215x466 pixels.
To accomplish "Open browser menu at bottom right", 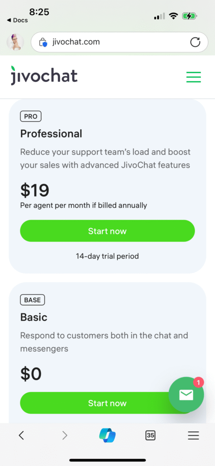I will point(193,436).
